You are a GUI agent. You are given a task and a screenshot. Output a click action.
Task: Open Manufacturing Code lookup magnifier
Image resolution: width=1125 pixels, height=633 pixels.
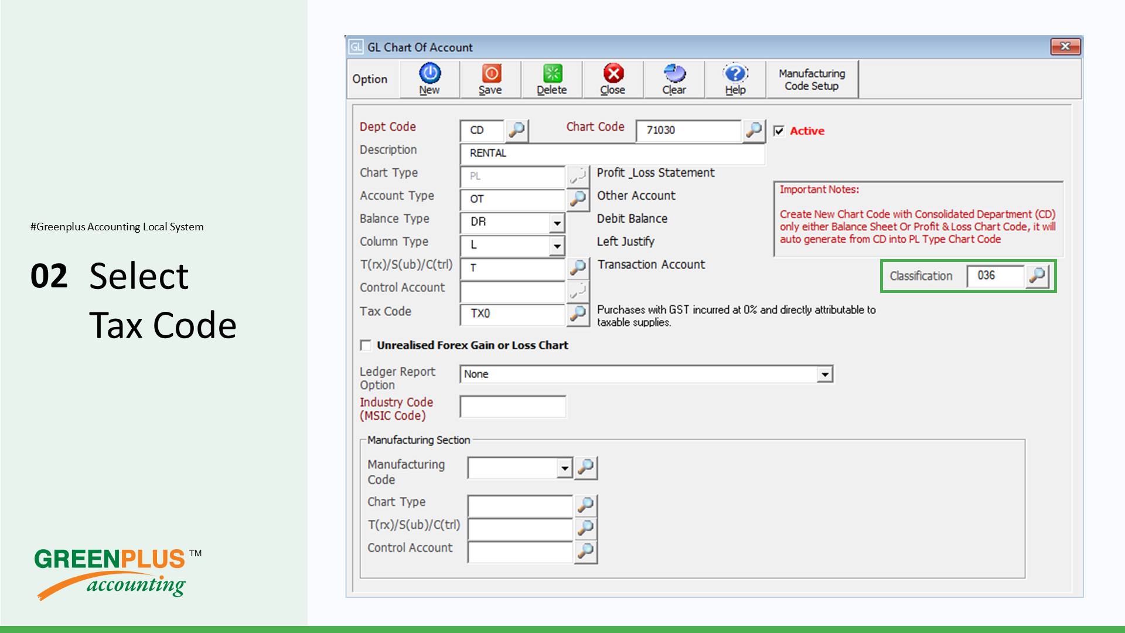(586, 468)
